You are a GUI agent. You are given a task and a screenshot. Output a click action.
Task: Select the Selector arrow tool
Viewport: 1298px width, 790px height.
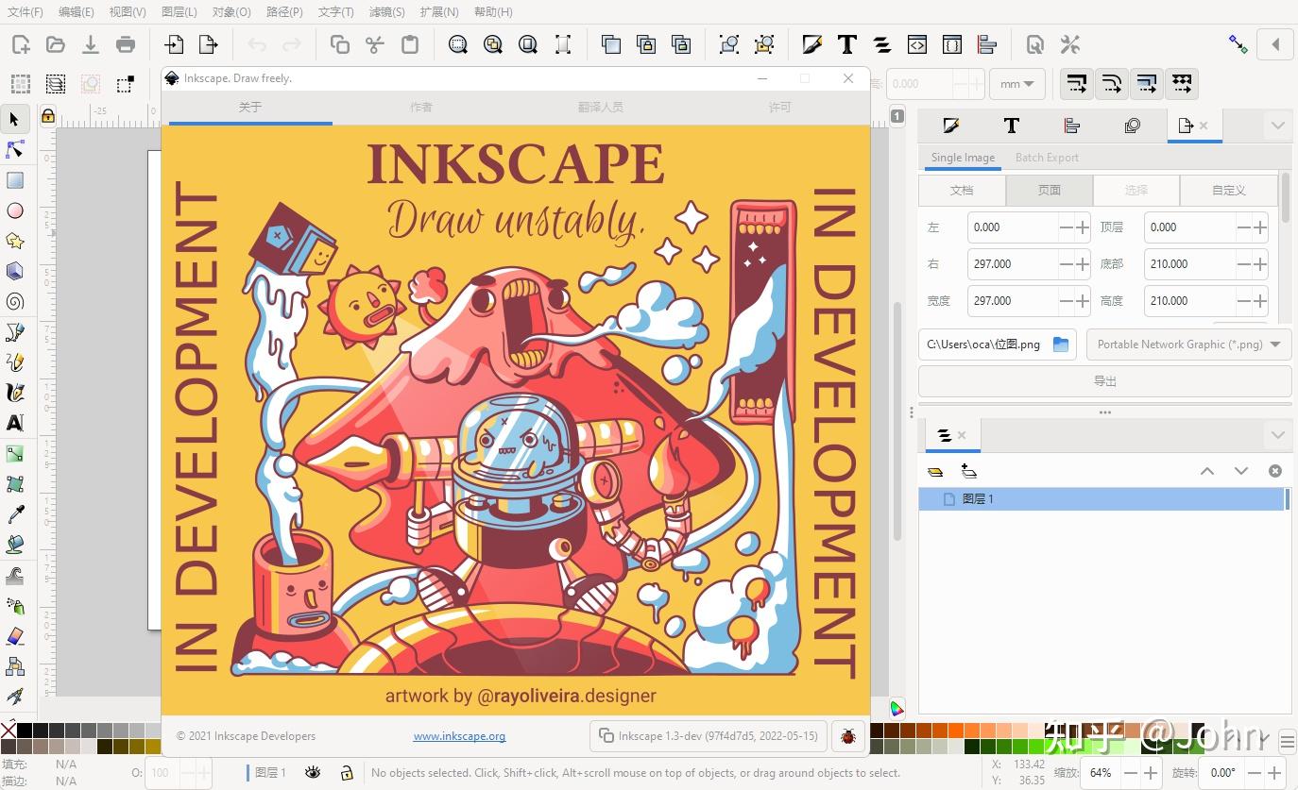pos(14,119)
